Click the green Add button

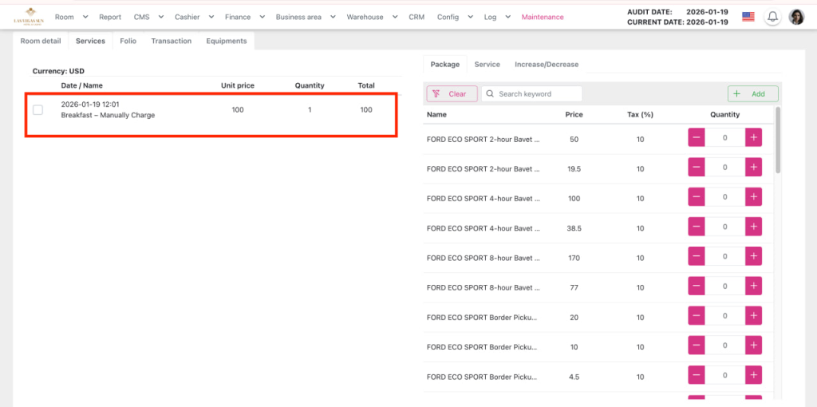(752, 93)
